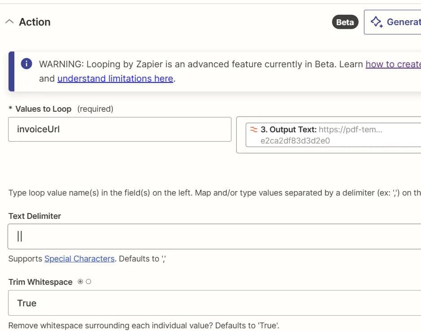Click the Generate button
The height and width of the screenshot is (331, 421).
[x=398, y=22]
